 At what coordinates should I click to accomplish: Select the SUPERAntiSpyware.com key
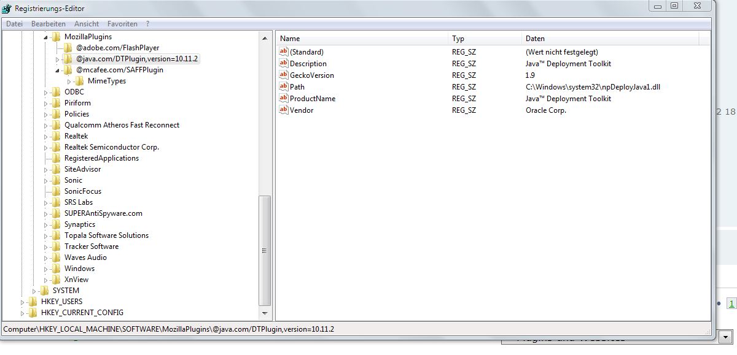[103, 213]
